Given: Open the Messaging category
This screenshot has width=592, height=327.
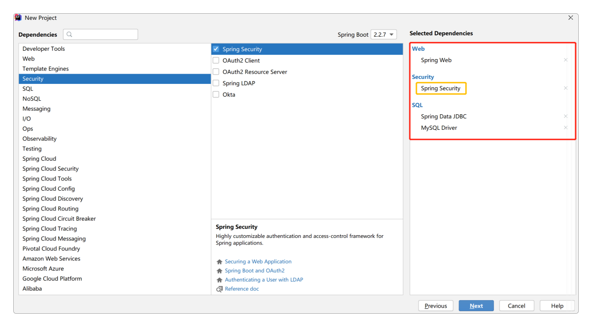Looking at the screenshot, I should click(x=115, y=109).
